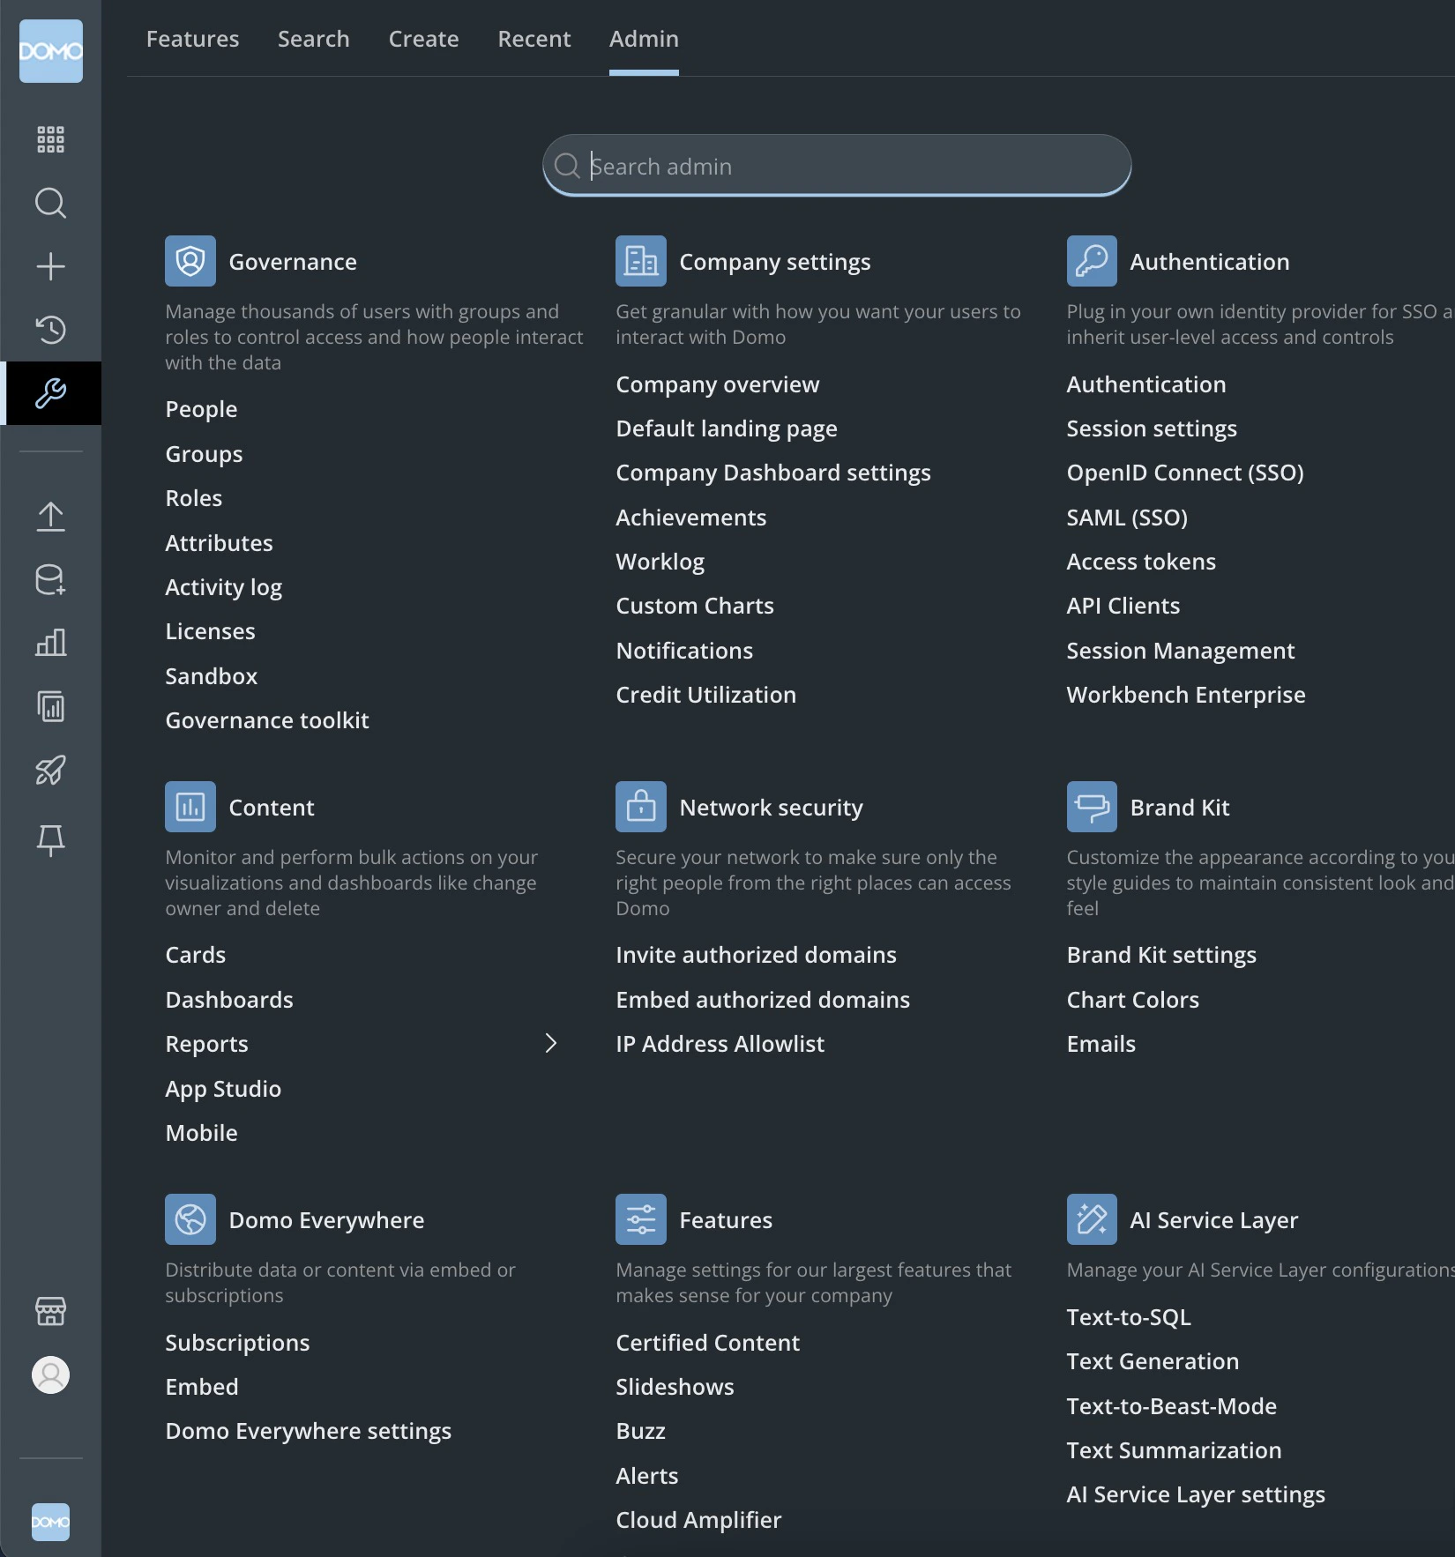
Task: Click the Brand Kit paint roller icon
Action: tap(1092, 807)
